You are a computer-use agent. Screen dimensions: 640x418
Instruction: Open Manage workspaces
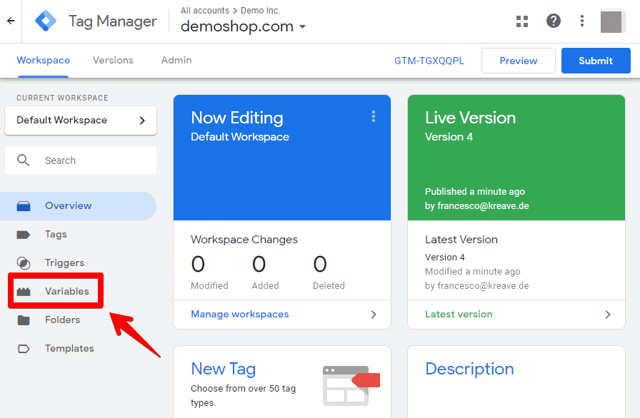point(240,314)
